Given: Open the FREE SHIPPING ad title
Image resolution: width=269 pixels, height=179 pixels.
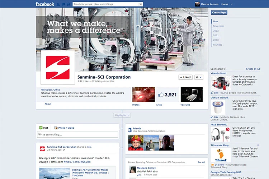Looking at the screenshot, I should (219, 124).
